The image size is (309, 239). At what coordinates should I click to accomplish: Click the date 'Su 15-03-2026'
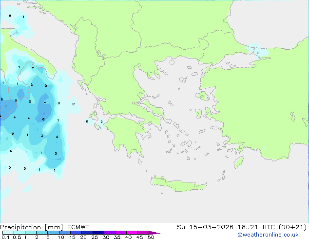tap(205, 227)
